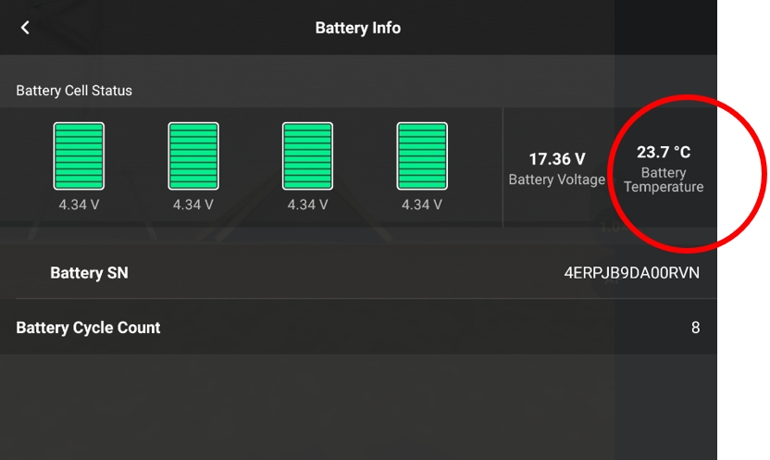Click the cycle count value 8
The height and width of the screenshot is (460, 770).
click(695, 328)
